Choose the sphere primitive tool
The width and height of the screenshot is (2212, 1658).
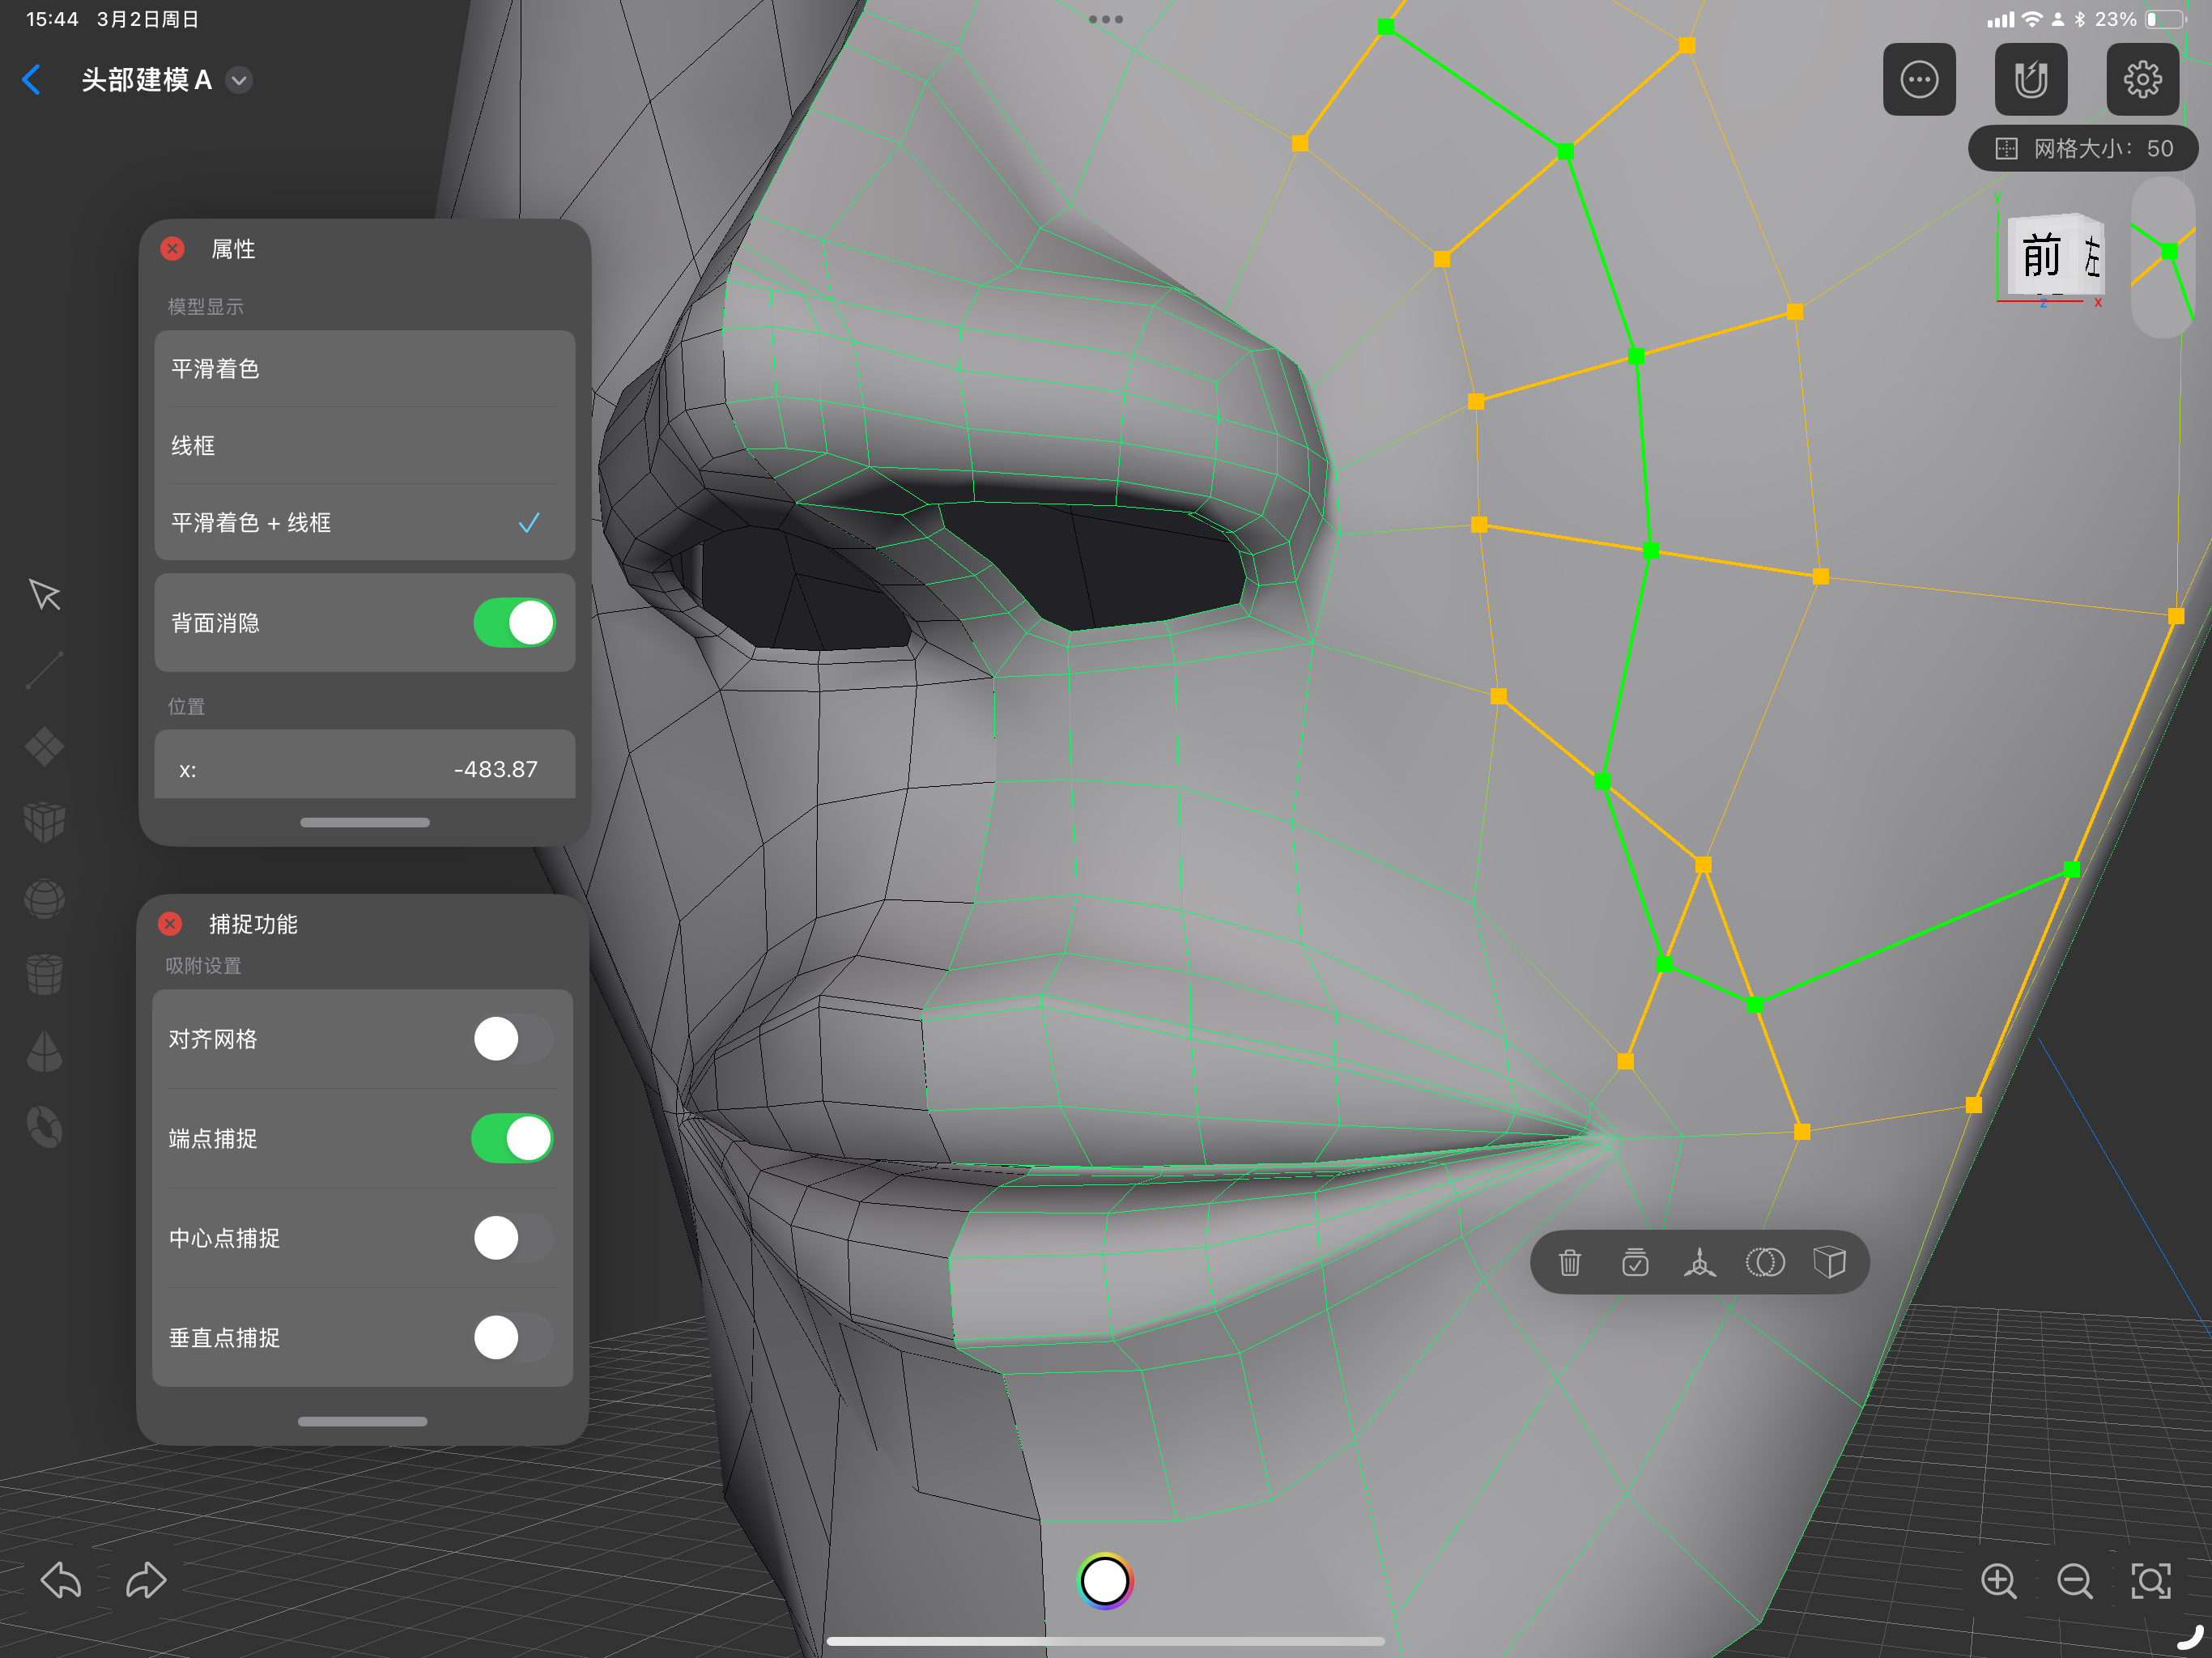(x=45, y=898)
